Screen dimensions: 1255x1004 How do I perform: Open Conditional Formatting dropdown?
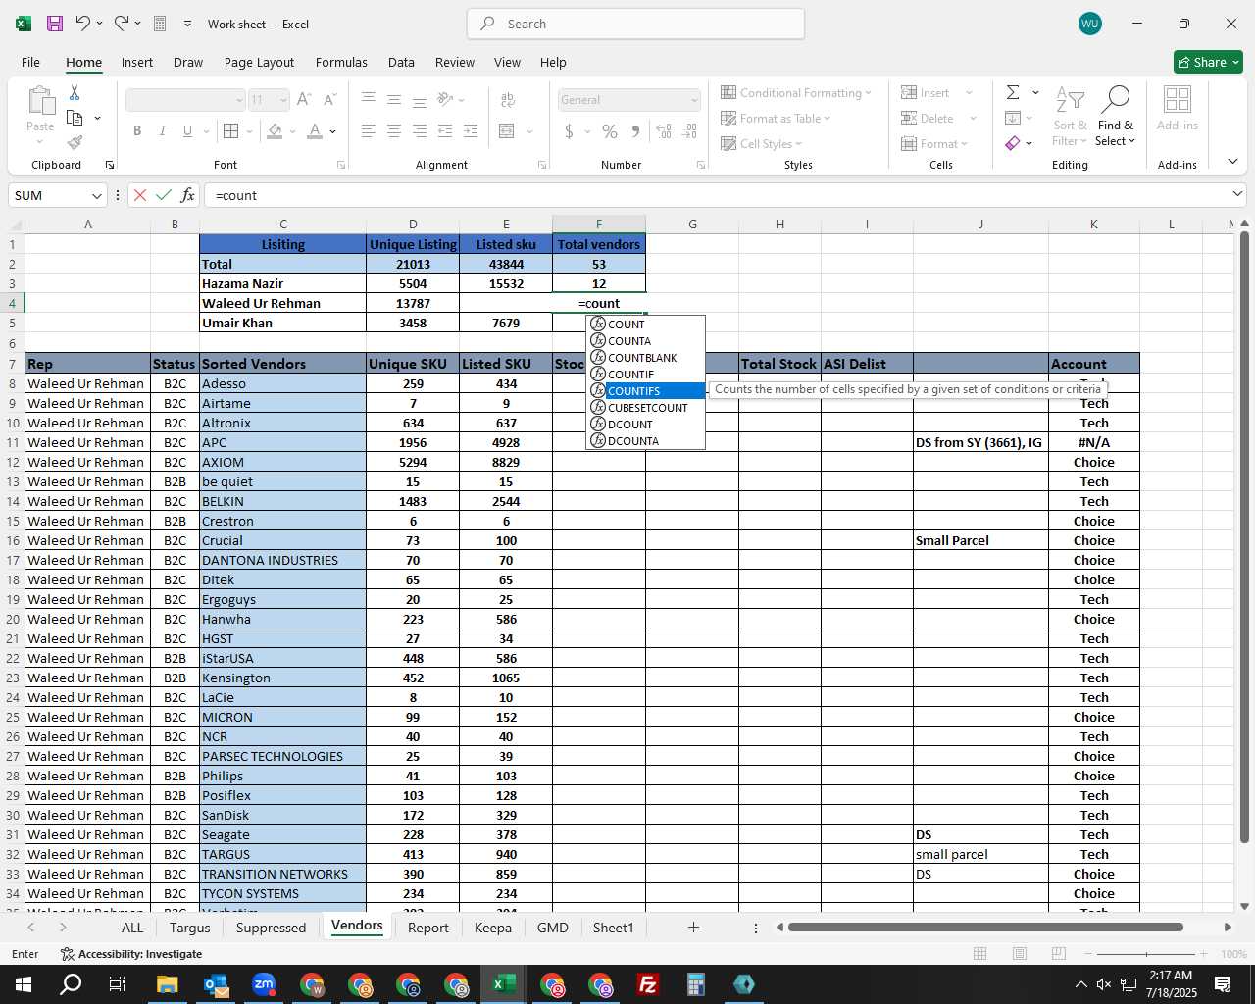click(x=796, y=92)
